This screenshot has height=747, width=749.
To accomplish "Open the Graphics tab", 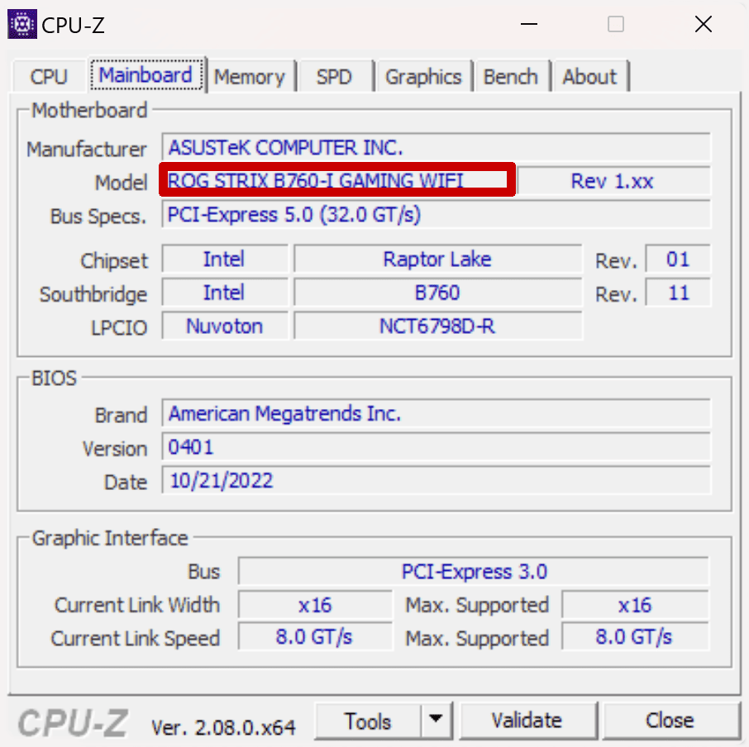I will click(424, 77).
